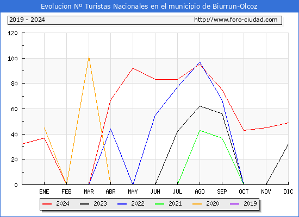The height and width of the screenshot is (217, 299).
Task: Click the MAR month axis label
Action: (89, 192)
